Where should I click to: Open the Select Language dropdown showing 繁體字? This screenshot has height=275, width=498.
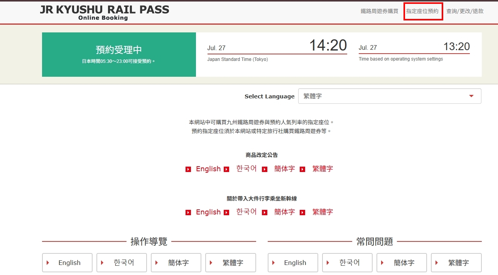pyautogui.click(x=390, y=96)
